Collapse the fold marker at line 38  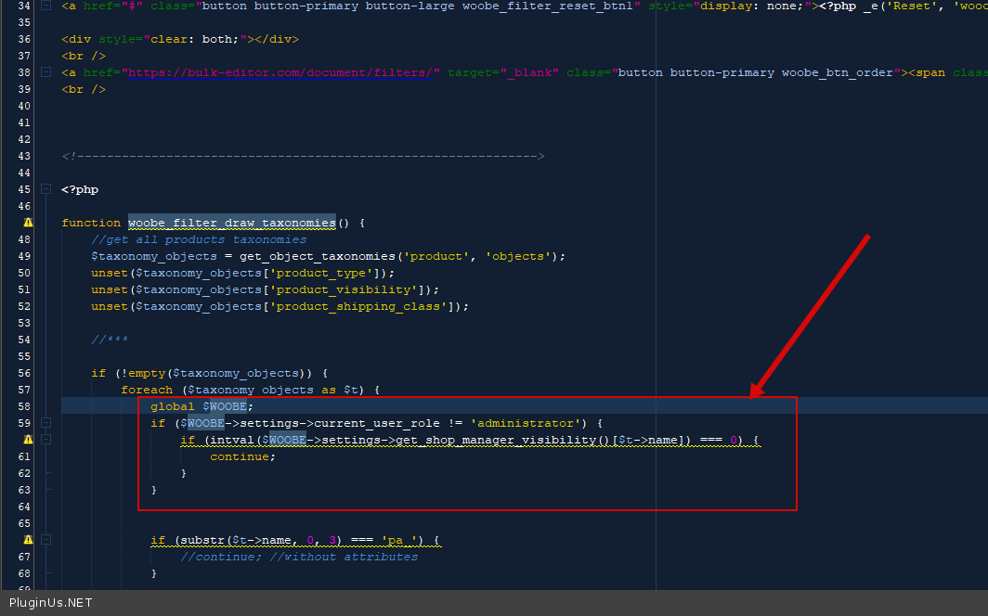45,72
